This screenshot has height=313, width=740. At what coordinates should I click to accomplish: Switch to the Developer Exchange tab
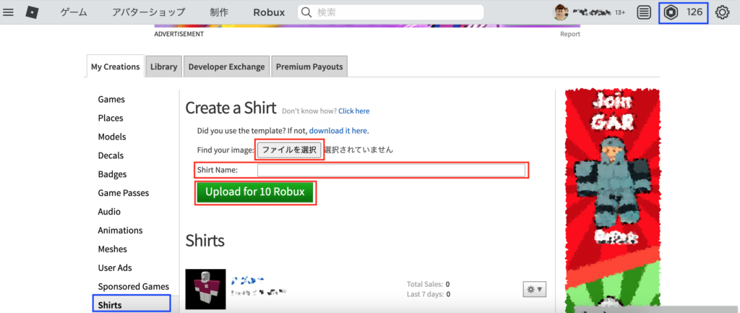click(226, 67)
